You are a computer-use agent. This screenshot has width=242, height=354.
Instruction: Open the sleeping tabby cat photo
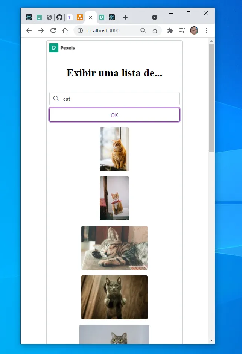(x=114, y=248)
